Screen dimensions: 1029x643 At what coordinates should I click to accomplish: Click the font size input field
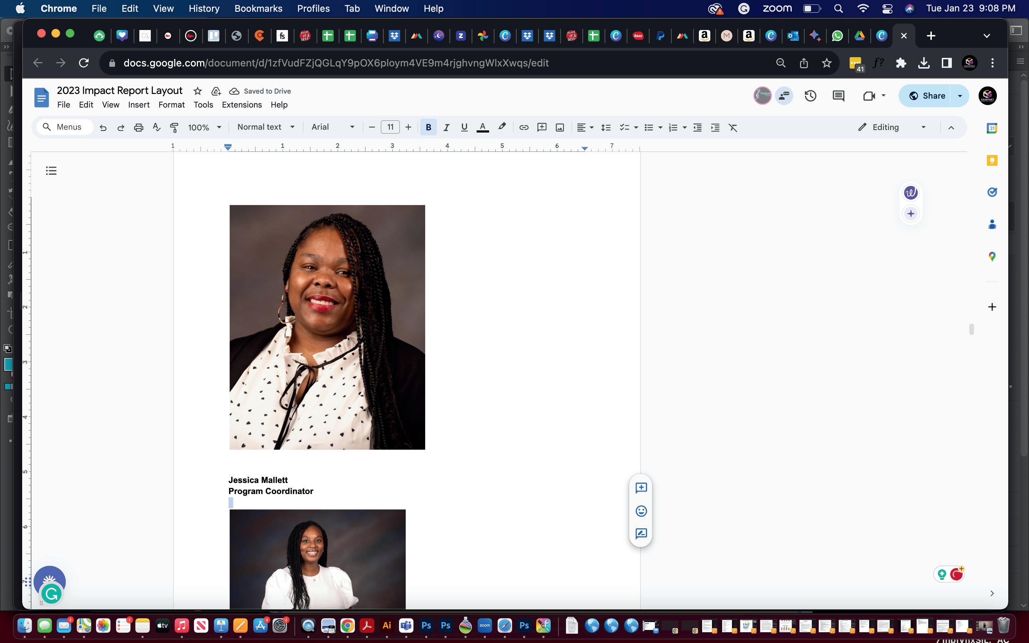point(390,127)
